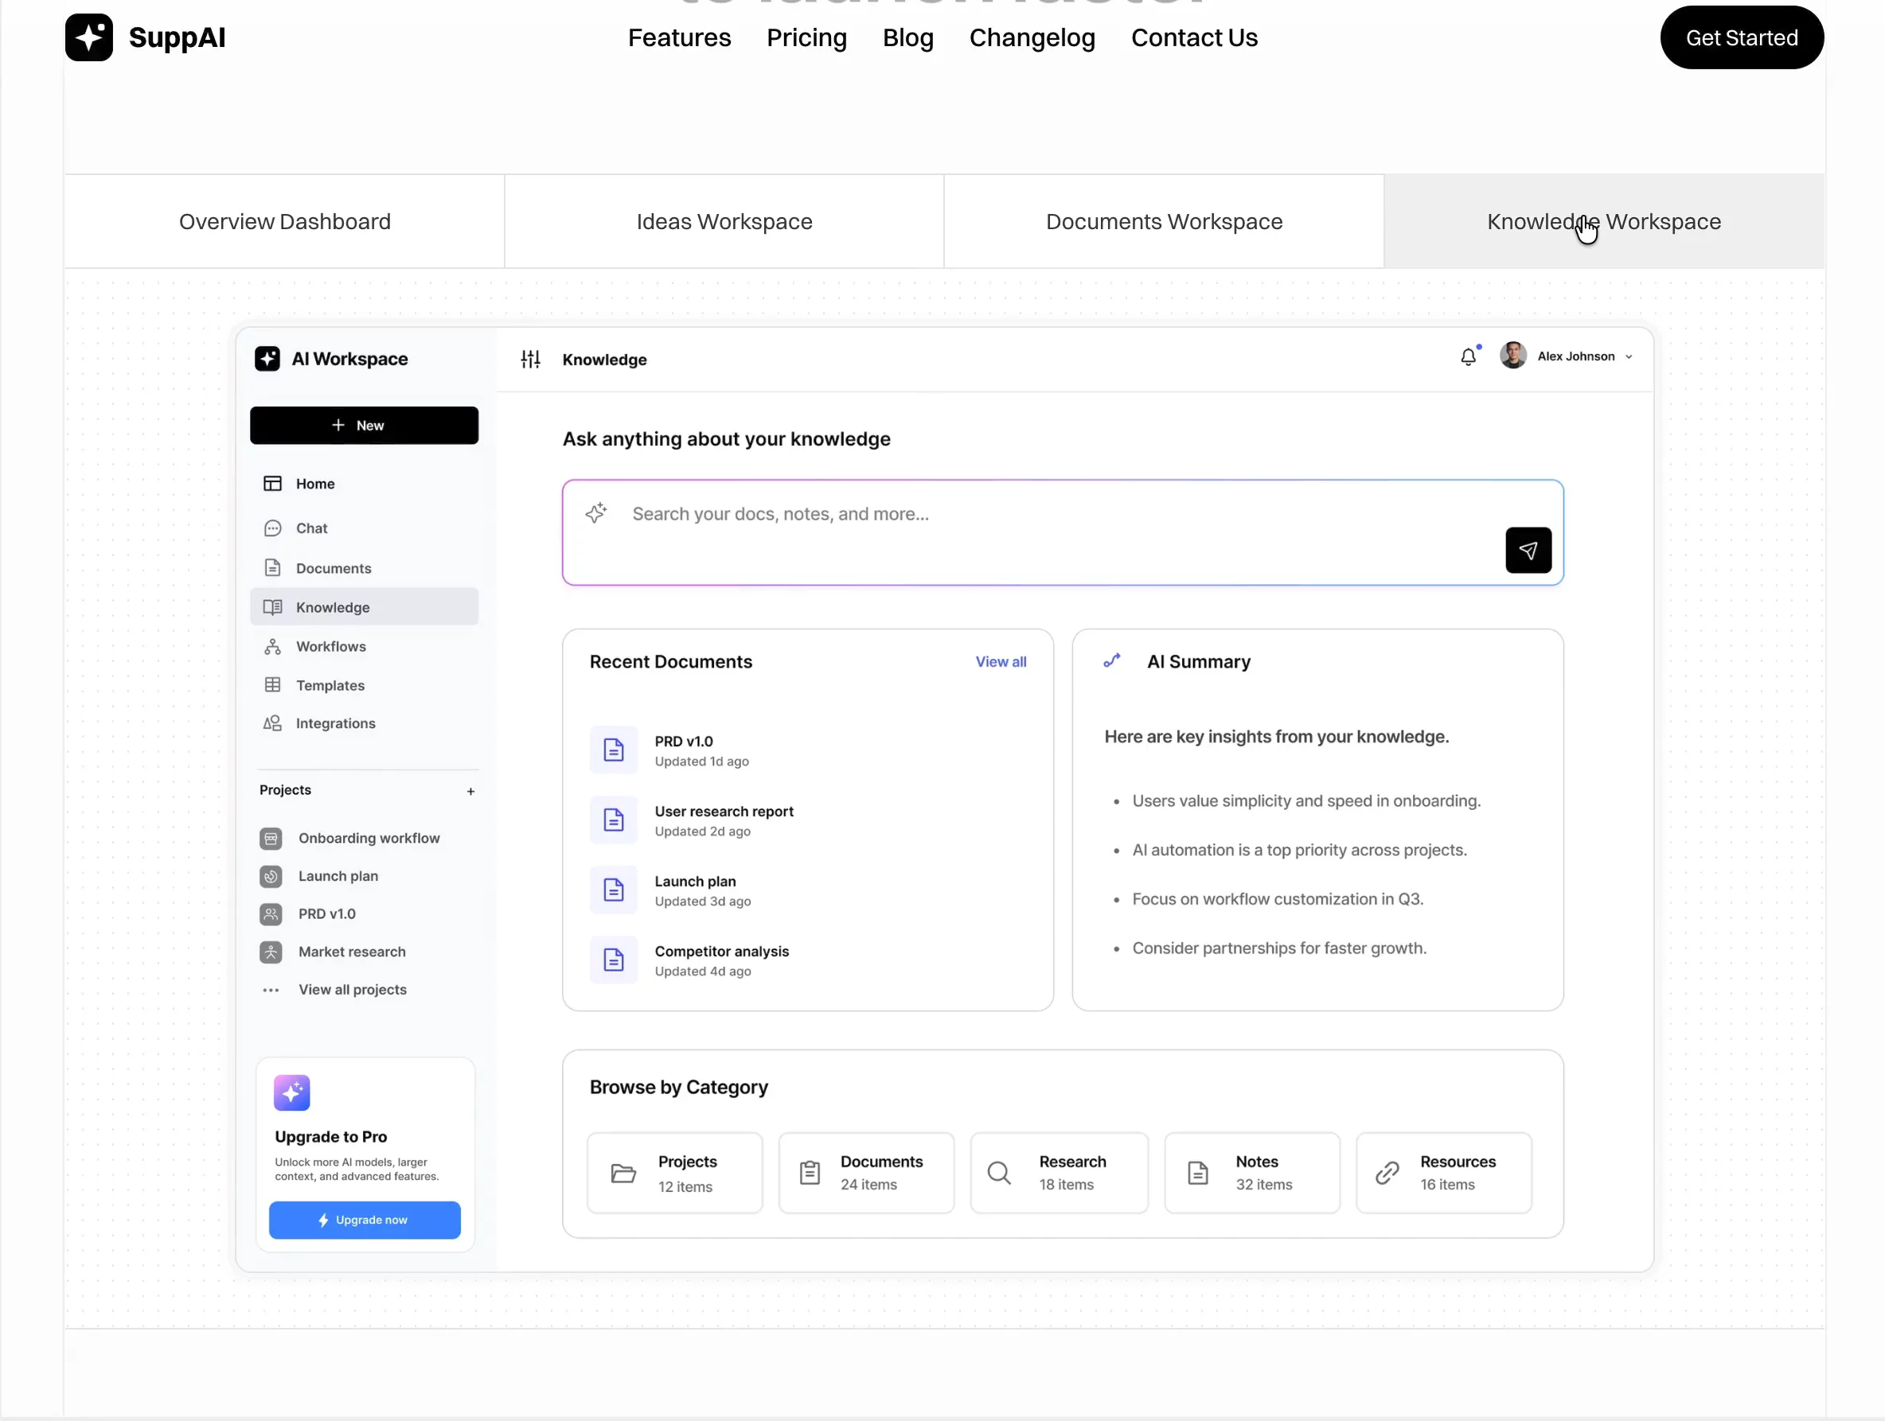Switch to the Ideas Workspace tab
This screenshot has height=1421, width=1885.
pyautogui.click(x=724, y=221)
